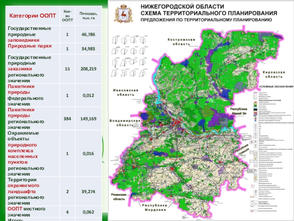Viewport: 294px width, 221px height.
Task: Select the 'Территории охраняемого ландшафта' row
Action: point(54,191)
